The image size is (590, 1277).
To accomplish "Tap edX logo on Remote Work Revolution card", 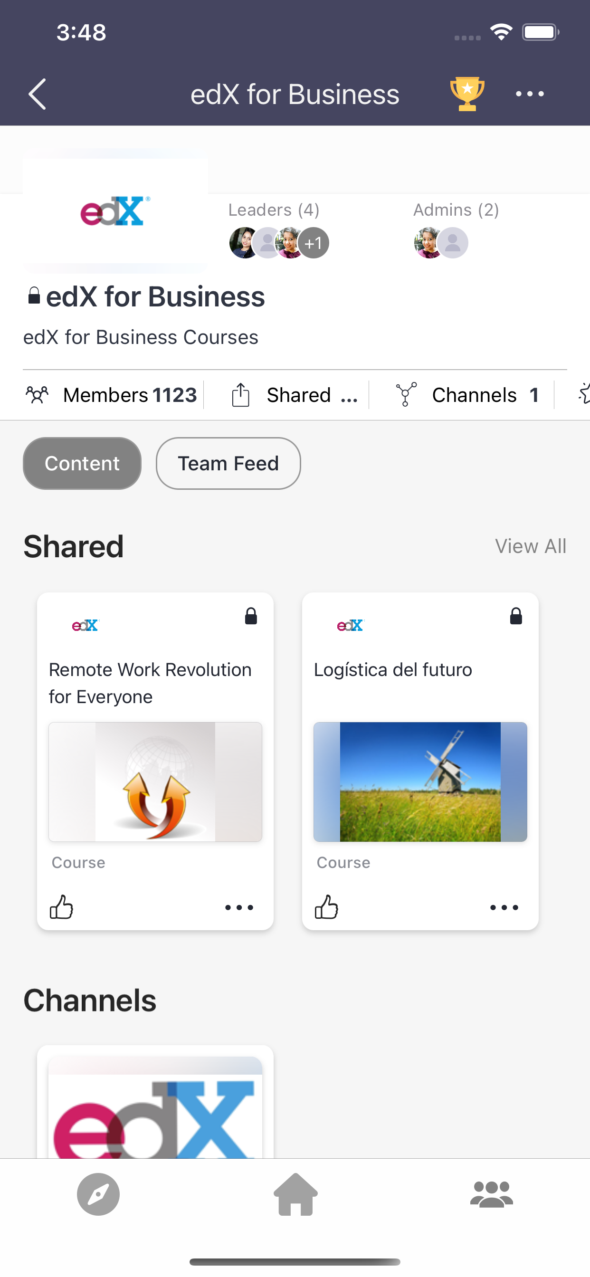I will coord(86,625).
